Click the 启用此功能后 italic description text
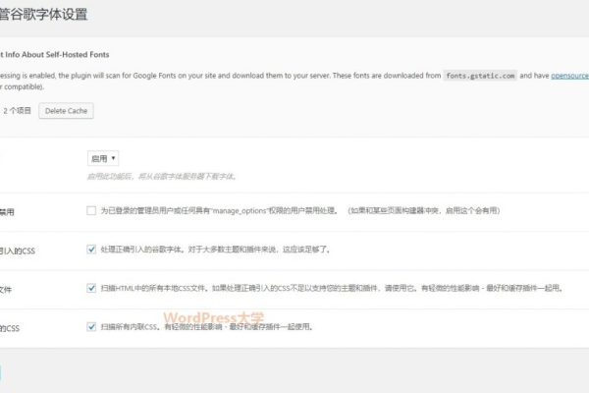The image size is (589, 393). pos(162,176)
